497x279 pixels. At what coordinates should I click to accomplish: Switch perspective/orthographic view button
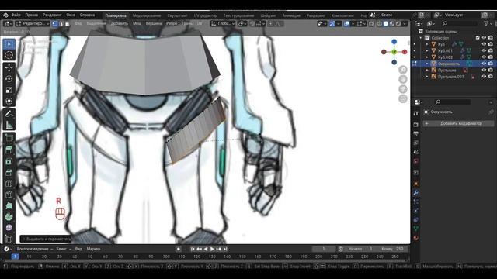[x=403, y=98]
